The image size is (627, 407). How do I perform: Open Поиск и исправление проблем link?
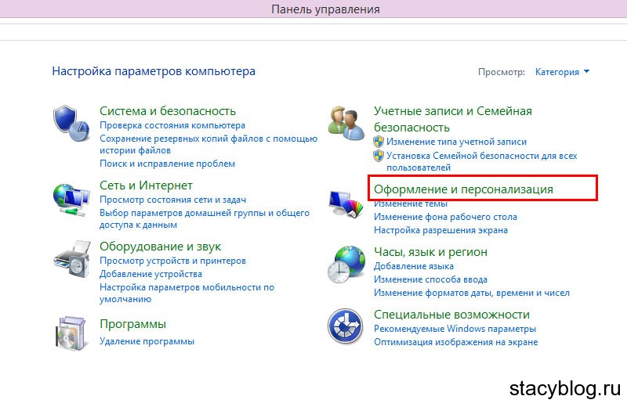point(167,164)
